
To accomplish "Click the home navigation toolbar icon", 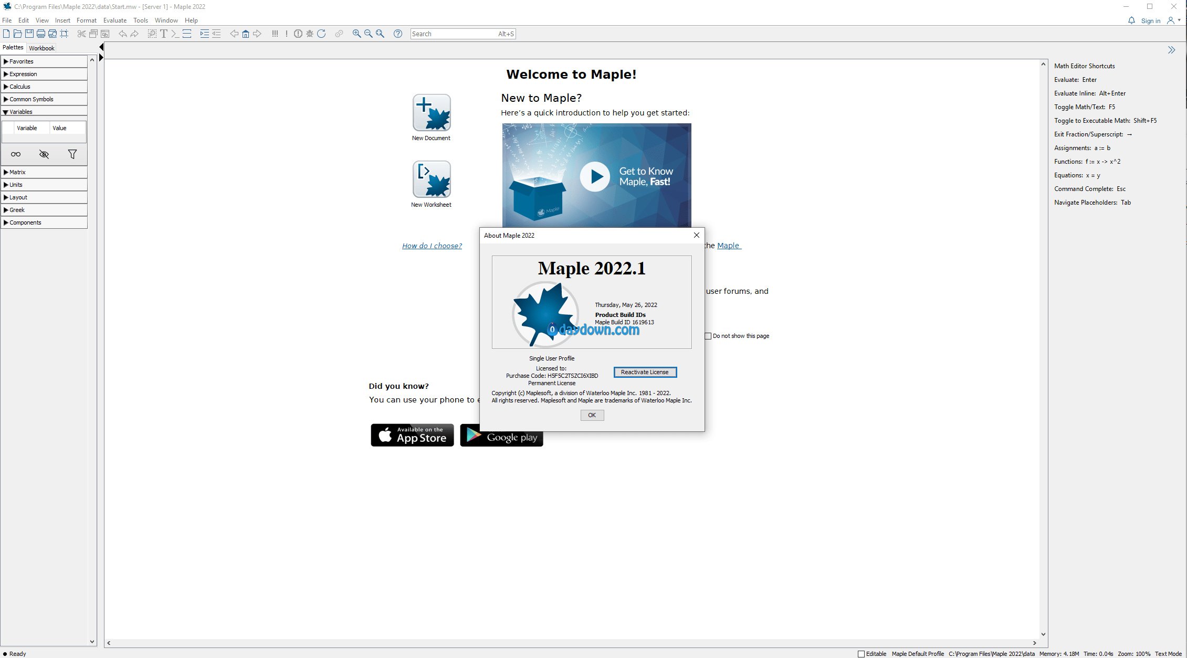I will point(245,34).
